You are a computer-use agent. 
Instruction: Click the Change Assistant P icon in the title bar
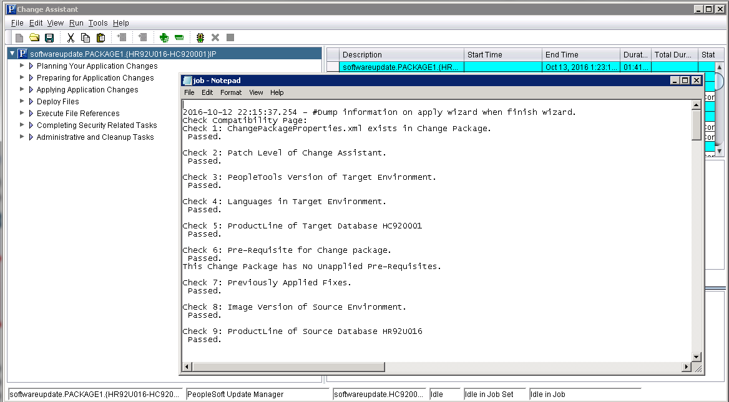point(11,9)
